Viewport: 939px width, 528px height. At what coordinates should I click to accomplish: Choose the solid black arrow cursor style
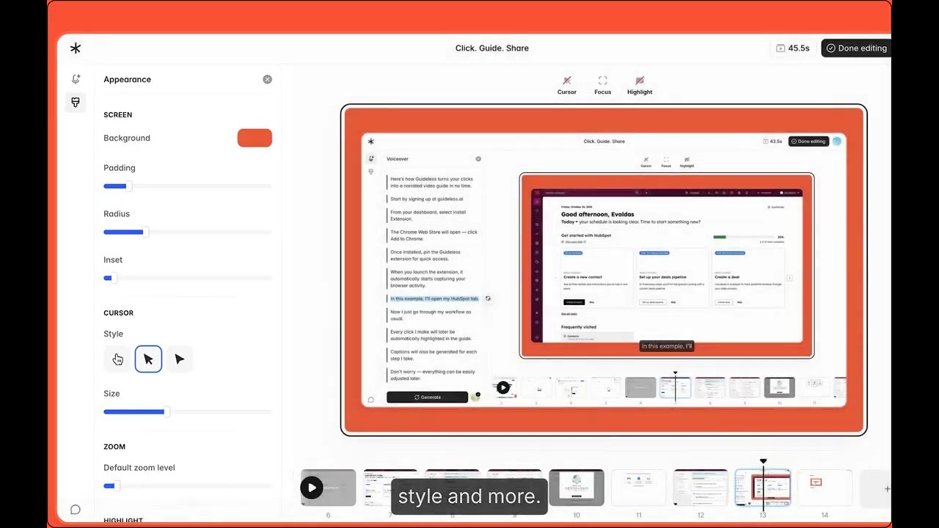tap(180, 359)
